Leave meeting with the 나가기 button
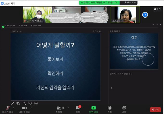 [x=155, y=109]
